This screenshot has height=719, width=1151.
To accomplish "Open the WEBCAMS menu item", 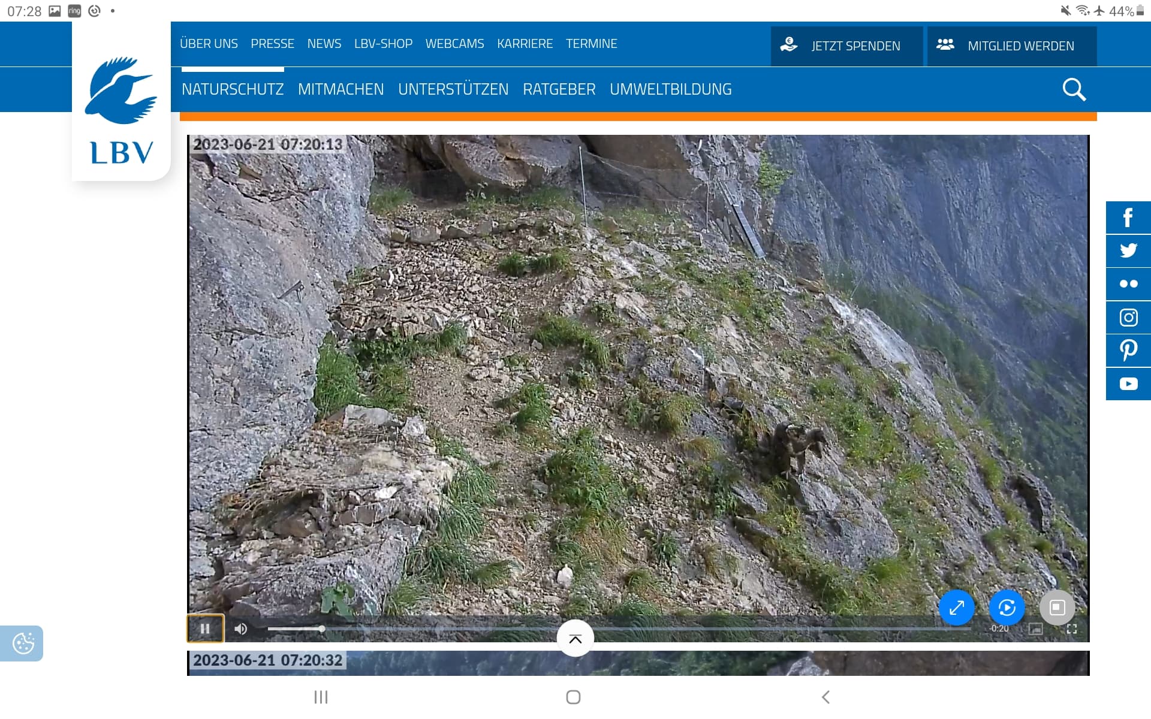I will (454, 44).
